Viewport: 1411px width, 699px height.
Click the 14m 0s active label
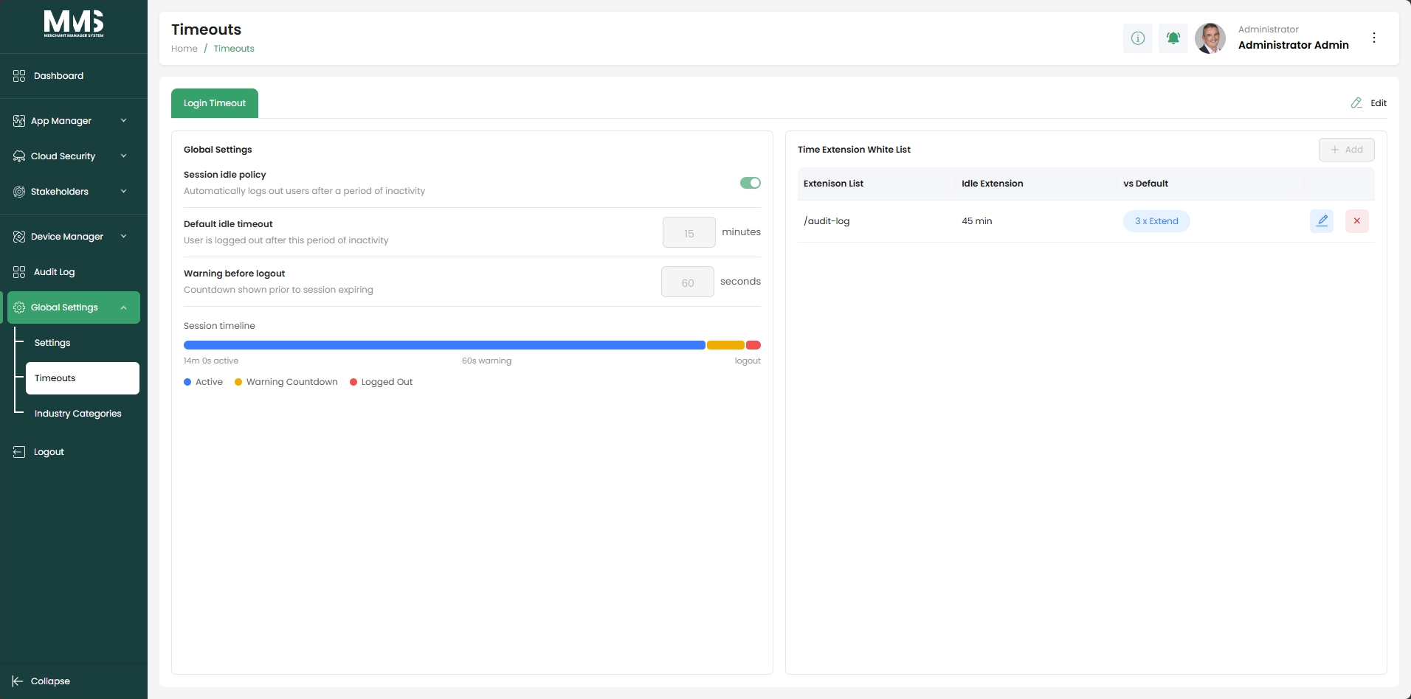tap(211, 361)
